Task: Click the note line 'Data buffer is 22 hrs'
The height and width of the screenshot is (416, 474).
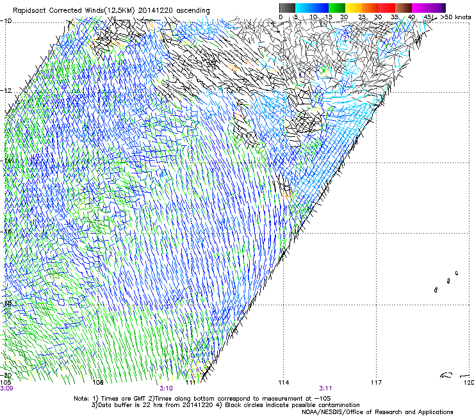Action: pyautogui.click(x=225, y=405)
